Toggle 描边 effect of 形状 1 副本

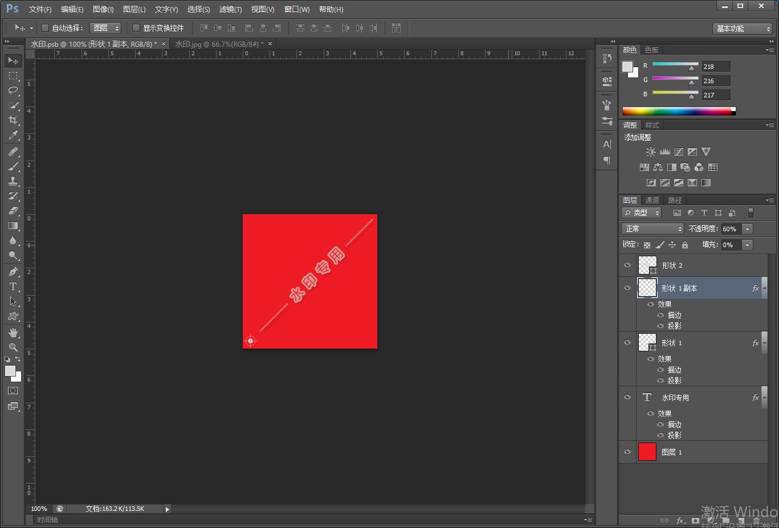(x=660, y=315)
